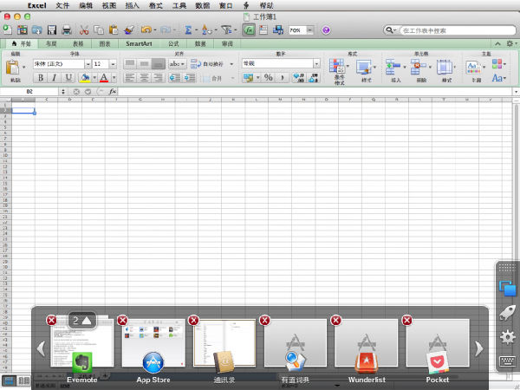520x390 pixels.
Task: Click the Cut scissors icon
Action: [x=84, y=30]
